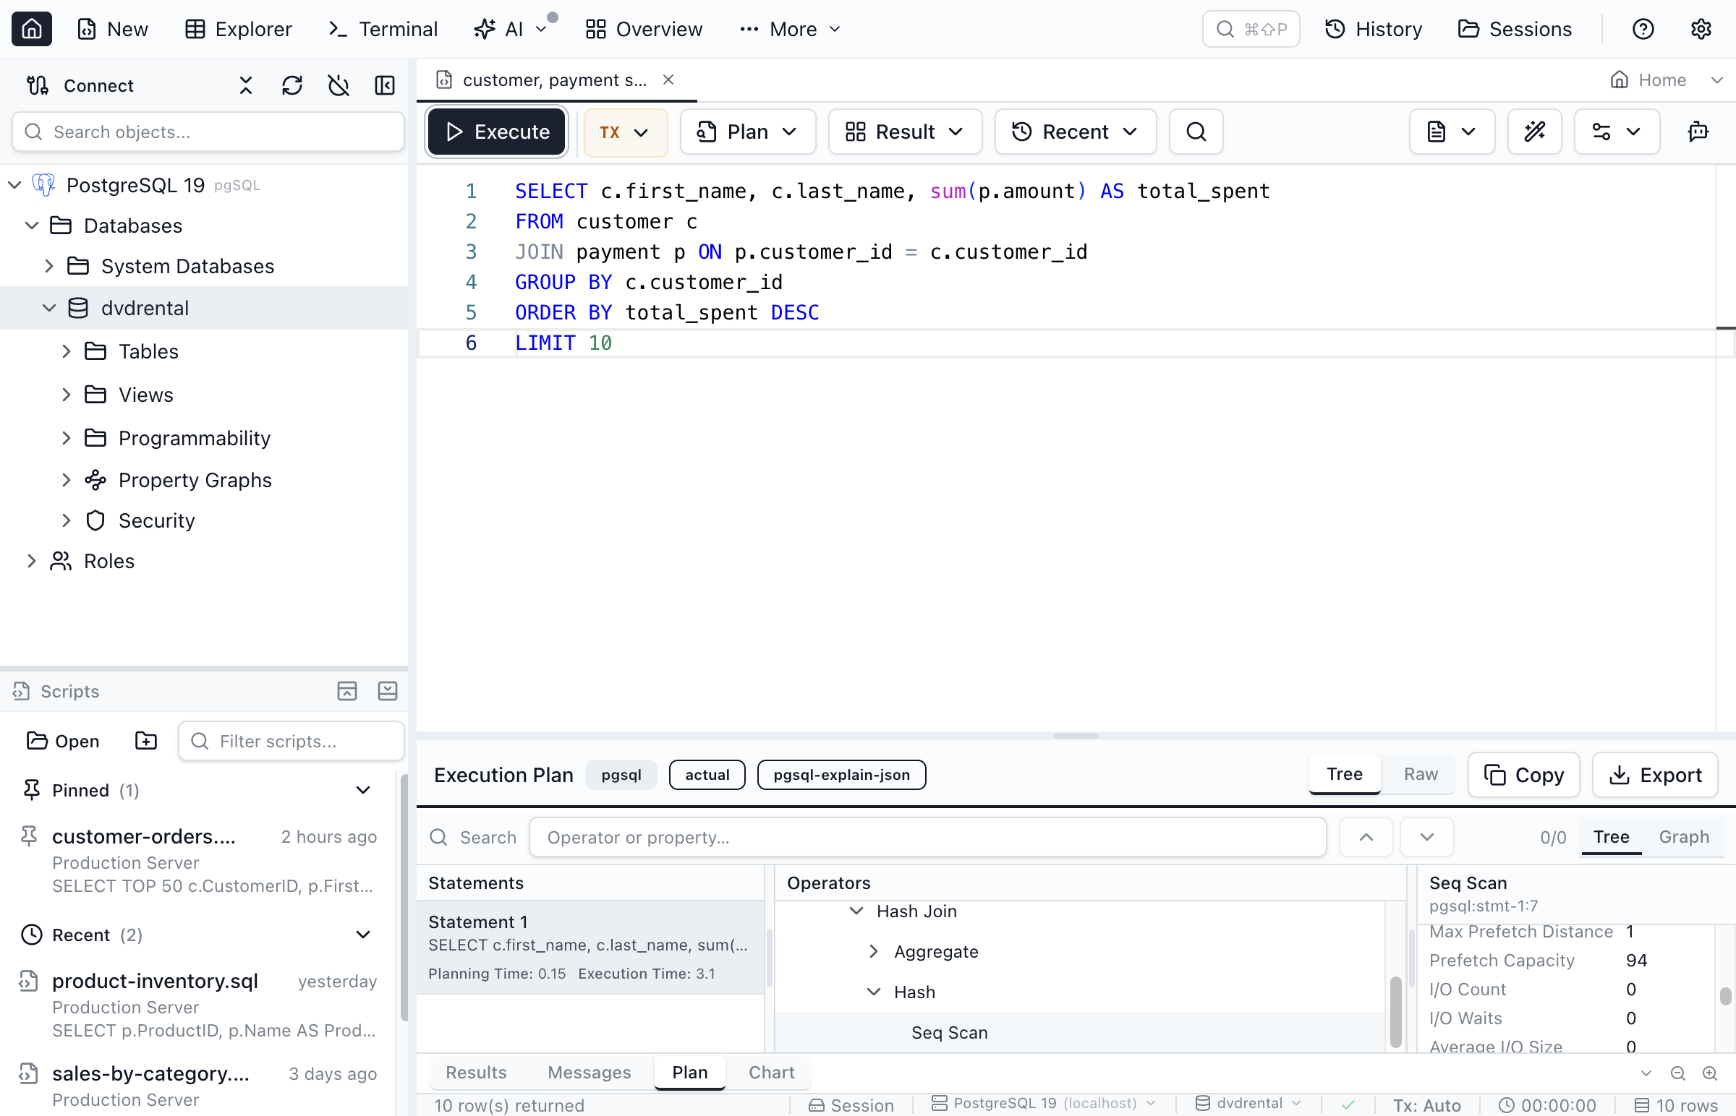Expand the Roles node
Viewport: 1736px width, 1116px height.
click(x=31, y=561)
